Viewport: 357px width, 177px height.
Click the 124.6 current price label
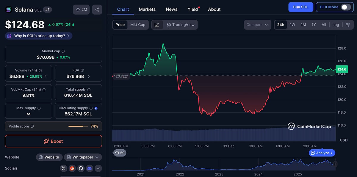point(342,69)
